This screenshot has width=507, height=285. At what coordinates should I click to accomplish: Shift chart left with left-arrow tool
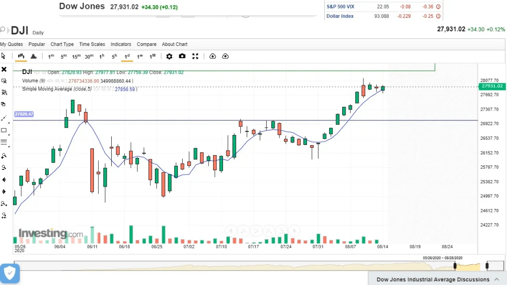click(x=4, y=180)
